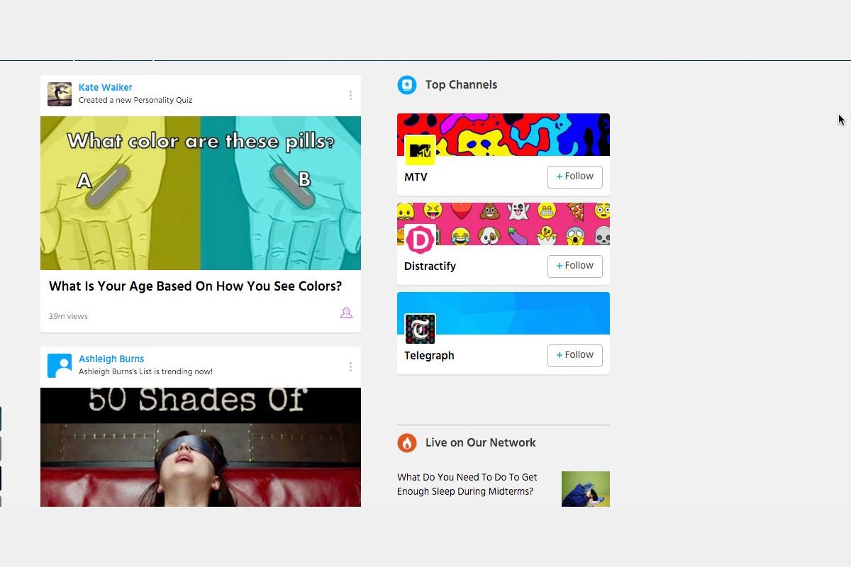Click the Live on Our Network flame icon
This screenshot has width=851, height=567.
pos(407,443)
